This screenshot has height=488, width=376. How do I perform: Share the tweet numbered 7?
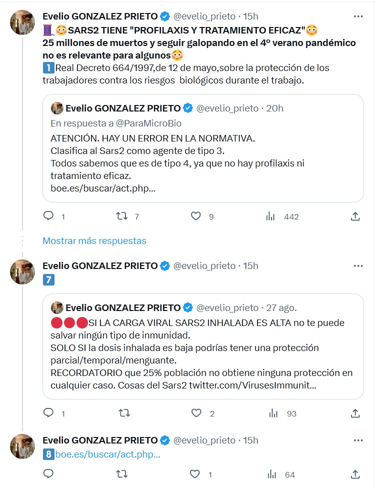tap(355, 413)
